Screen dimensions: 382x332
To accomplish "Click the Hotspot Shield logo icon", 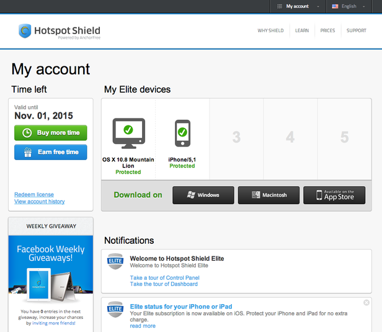I will 25,30.
